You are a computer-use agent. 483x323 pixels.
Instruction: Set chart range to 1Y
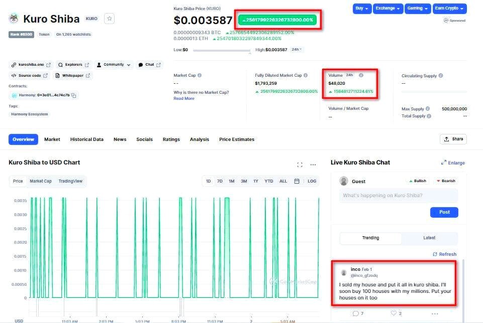pyautogui.click(x=256, y=182)
